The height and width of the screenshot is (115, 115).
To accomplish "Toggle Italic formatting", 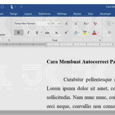I will 28,33.
